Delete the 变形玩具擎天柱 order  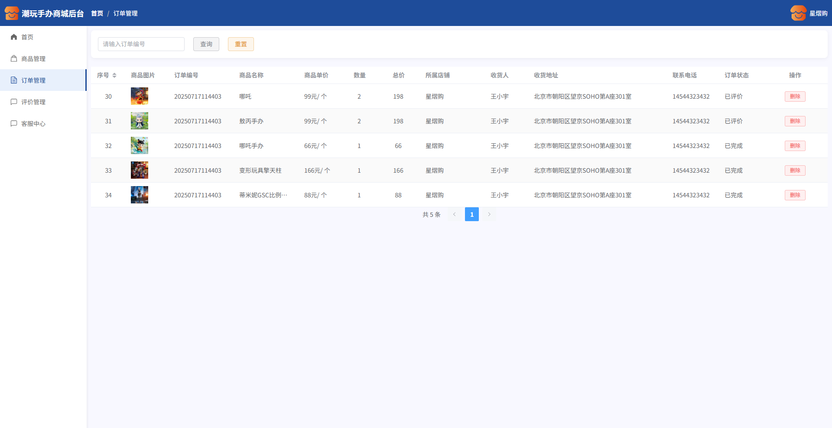(x=795, y=171)
